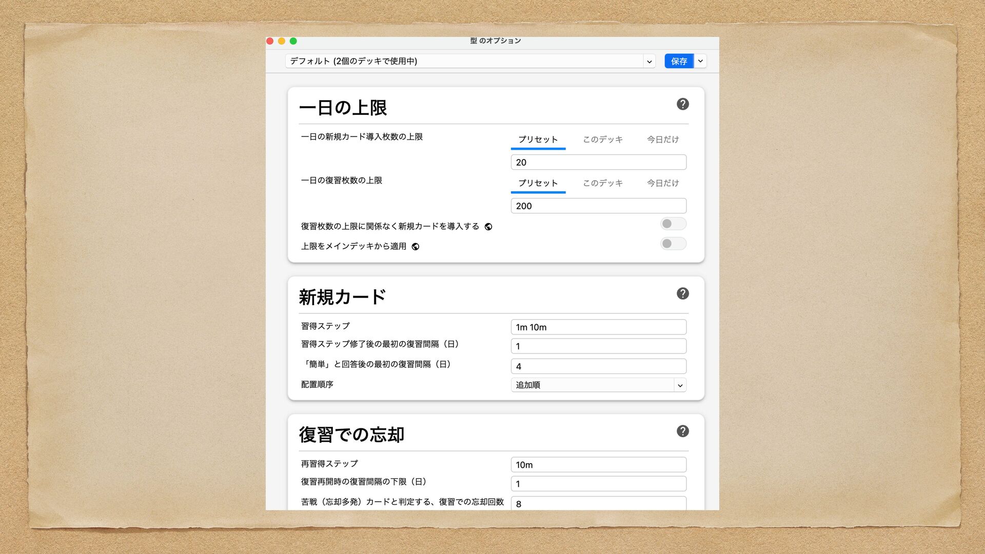Open help for 新規カード section

(682, 293)
